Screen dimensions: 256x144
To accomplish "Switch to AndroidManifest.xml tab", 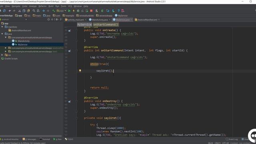I will click(x=146, y=20).
